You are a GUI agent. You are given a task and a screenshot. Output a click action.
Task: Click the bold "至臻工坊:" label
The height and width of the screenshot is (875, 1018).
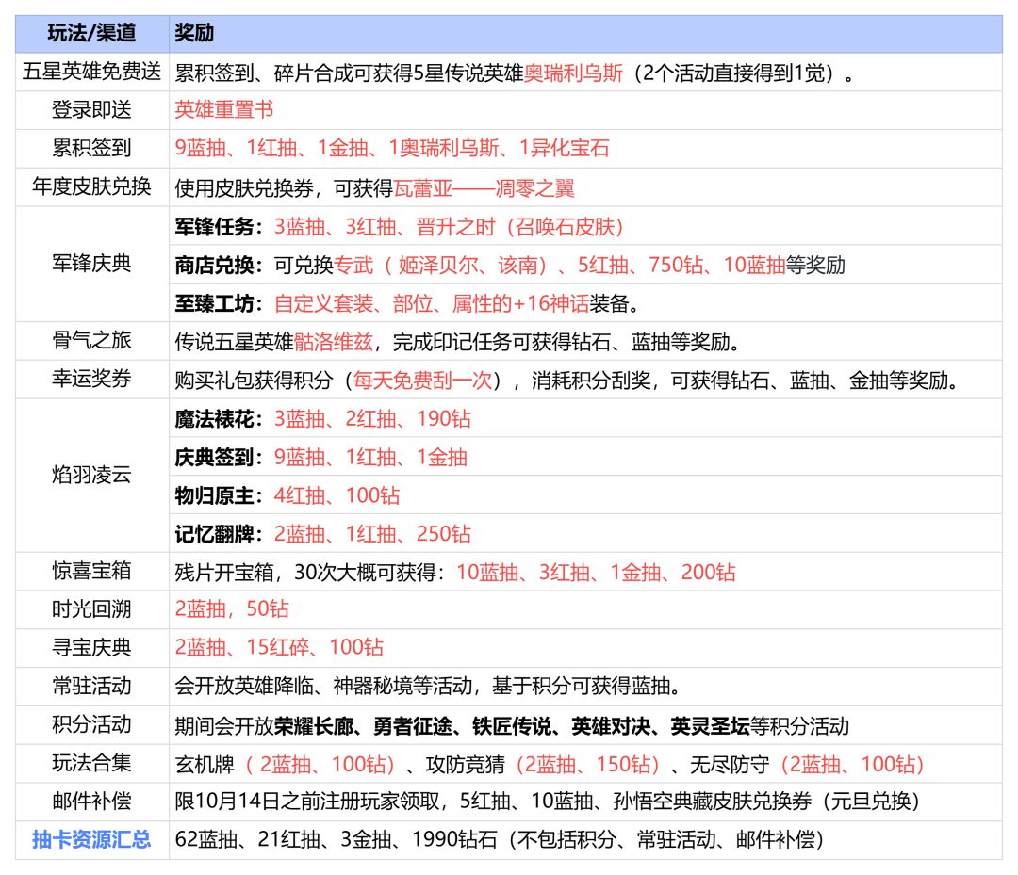tap(220, 303)
